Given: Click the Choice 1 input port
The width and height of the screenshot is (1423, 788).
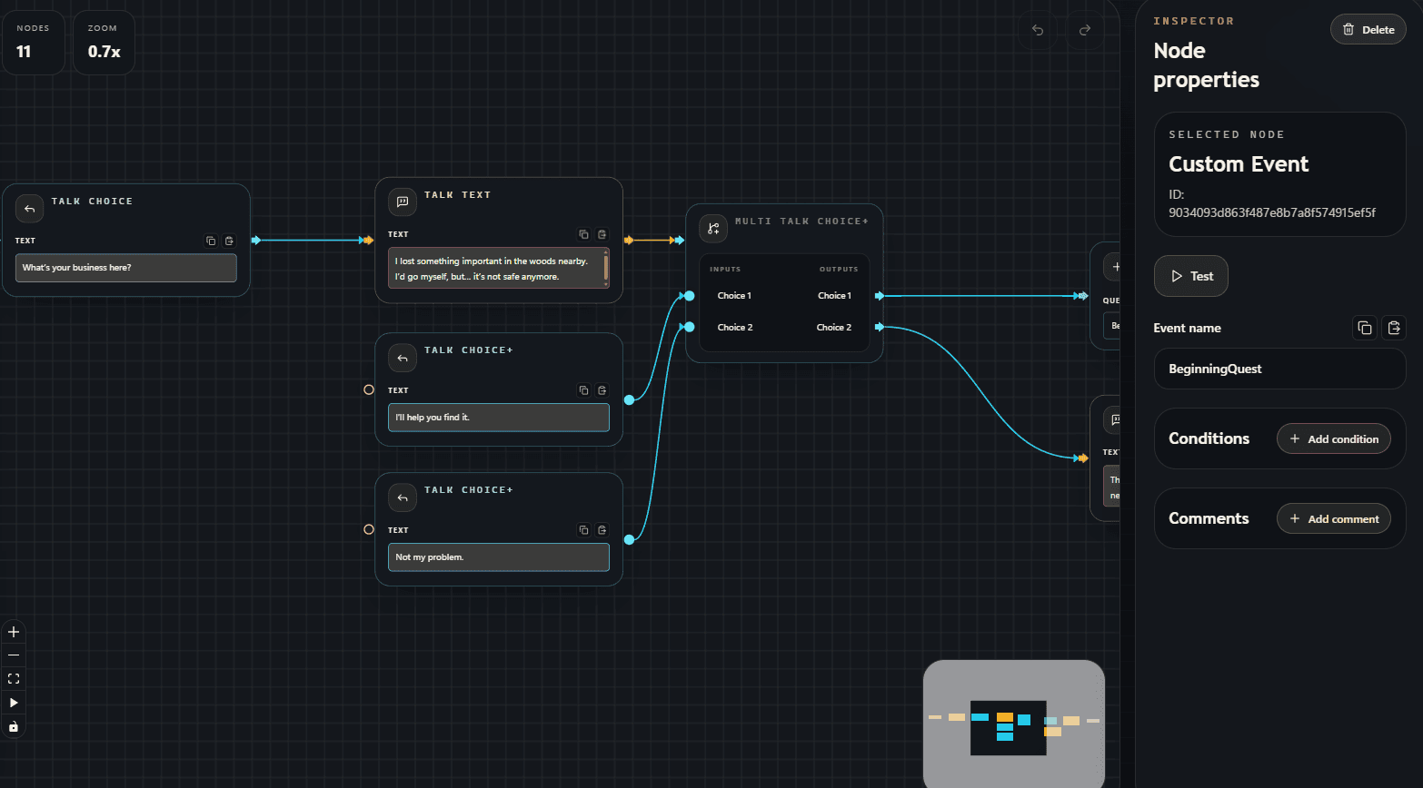Looking at the screenshot, I should (x=690, y=296).
